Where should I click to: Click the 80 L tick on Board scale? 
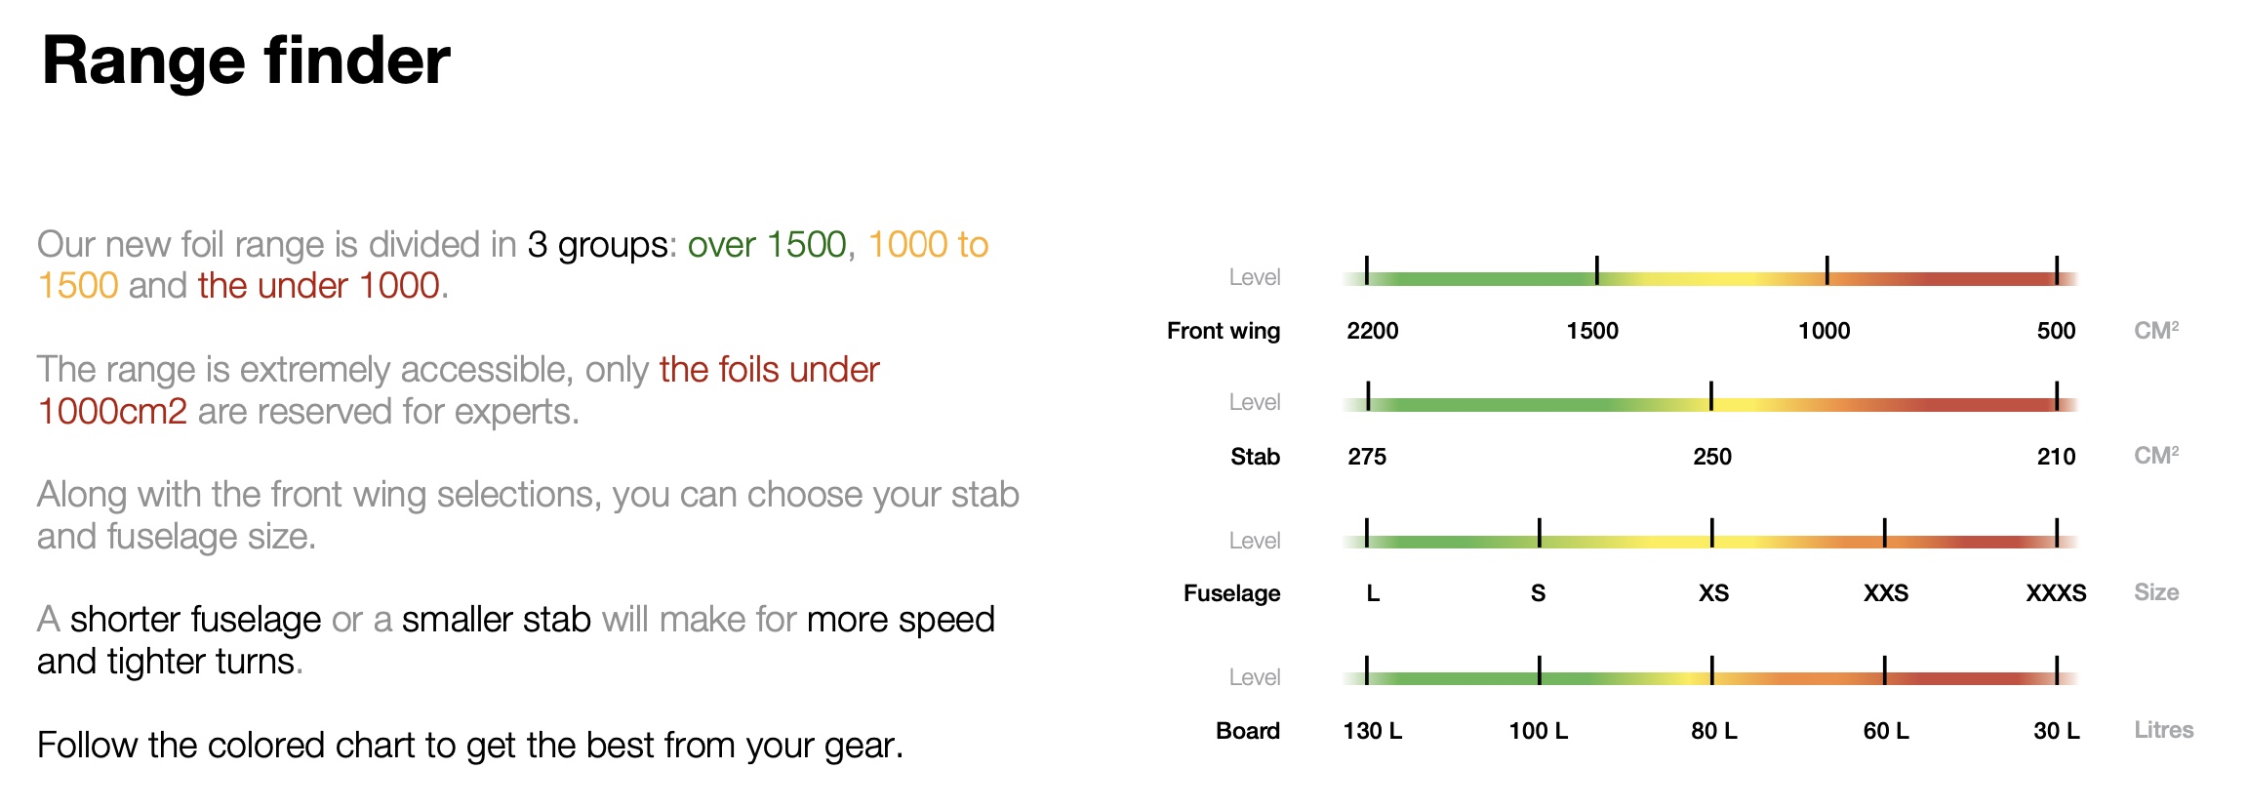coord(1712,670)
